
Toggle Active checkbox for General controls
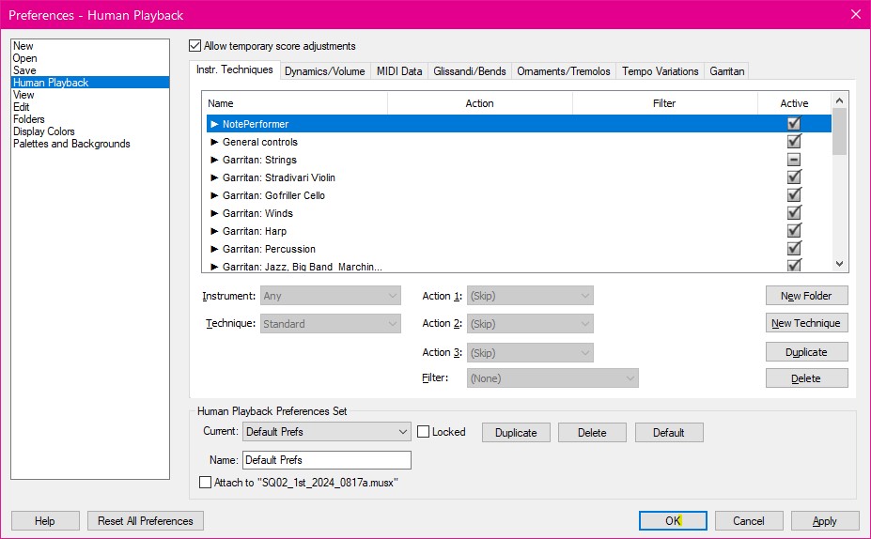(794, 142)
